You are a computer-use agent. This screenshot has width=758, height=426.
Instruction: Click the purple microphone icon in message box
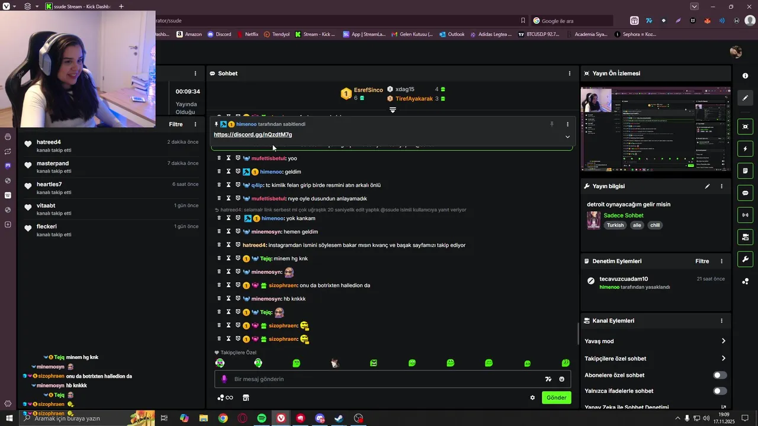(x=224, y=379)
